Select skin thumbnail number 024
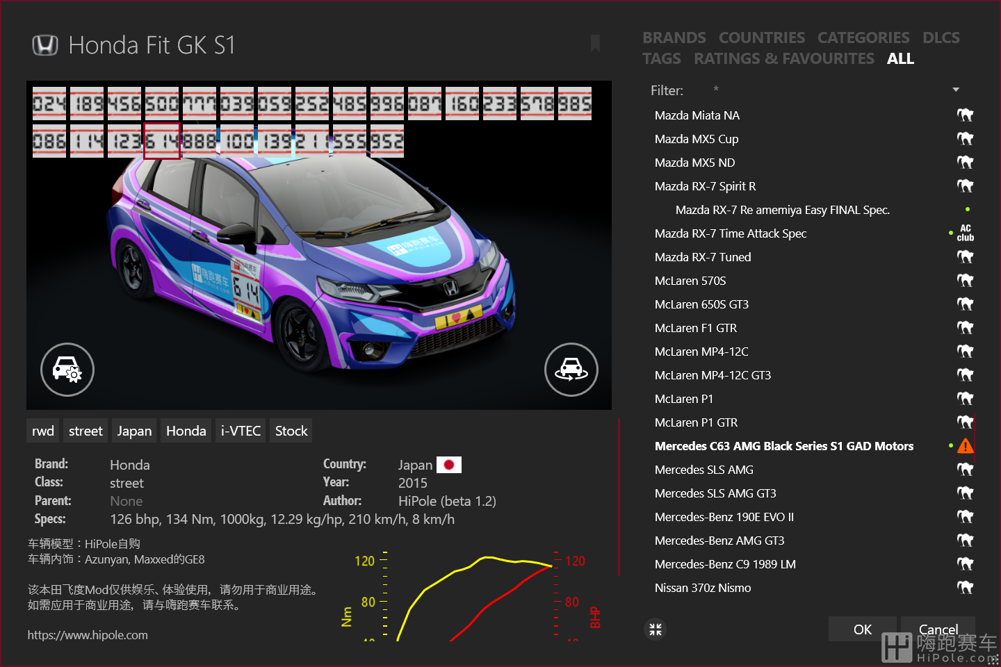Screen dimensions: 1001x667 [x=49, y=104]
